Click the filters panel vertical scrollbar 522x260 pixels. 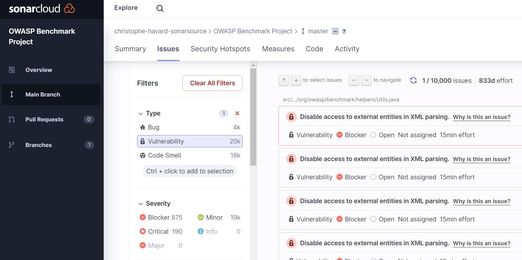[x=253, y=116]
